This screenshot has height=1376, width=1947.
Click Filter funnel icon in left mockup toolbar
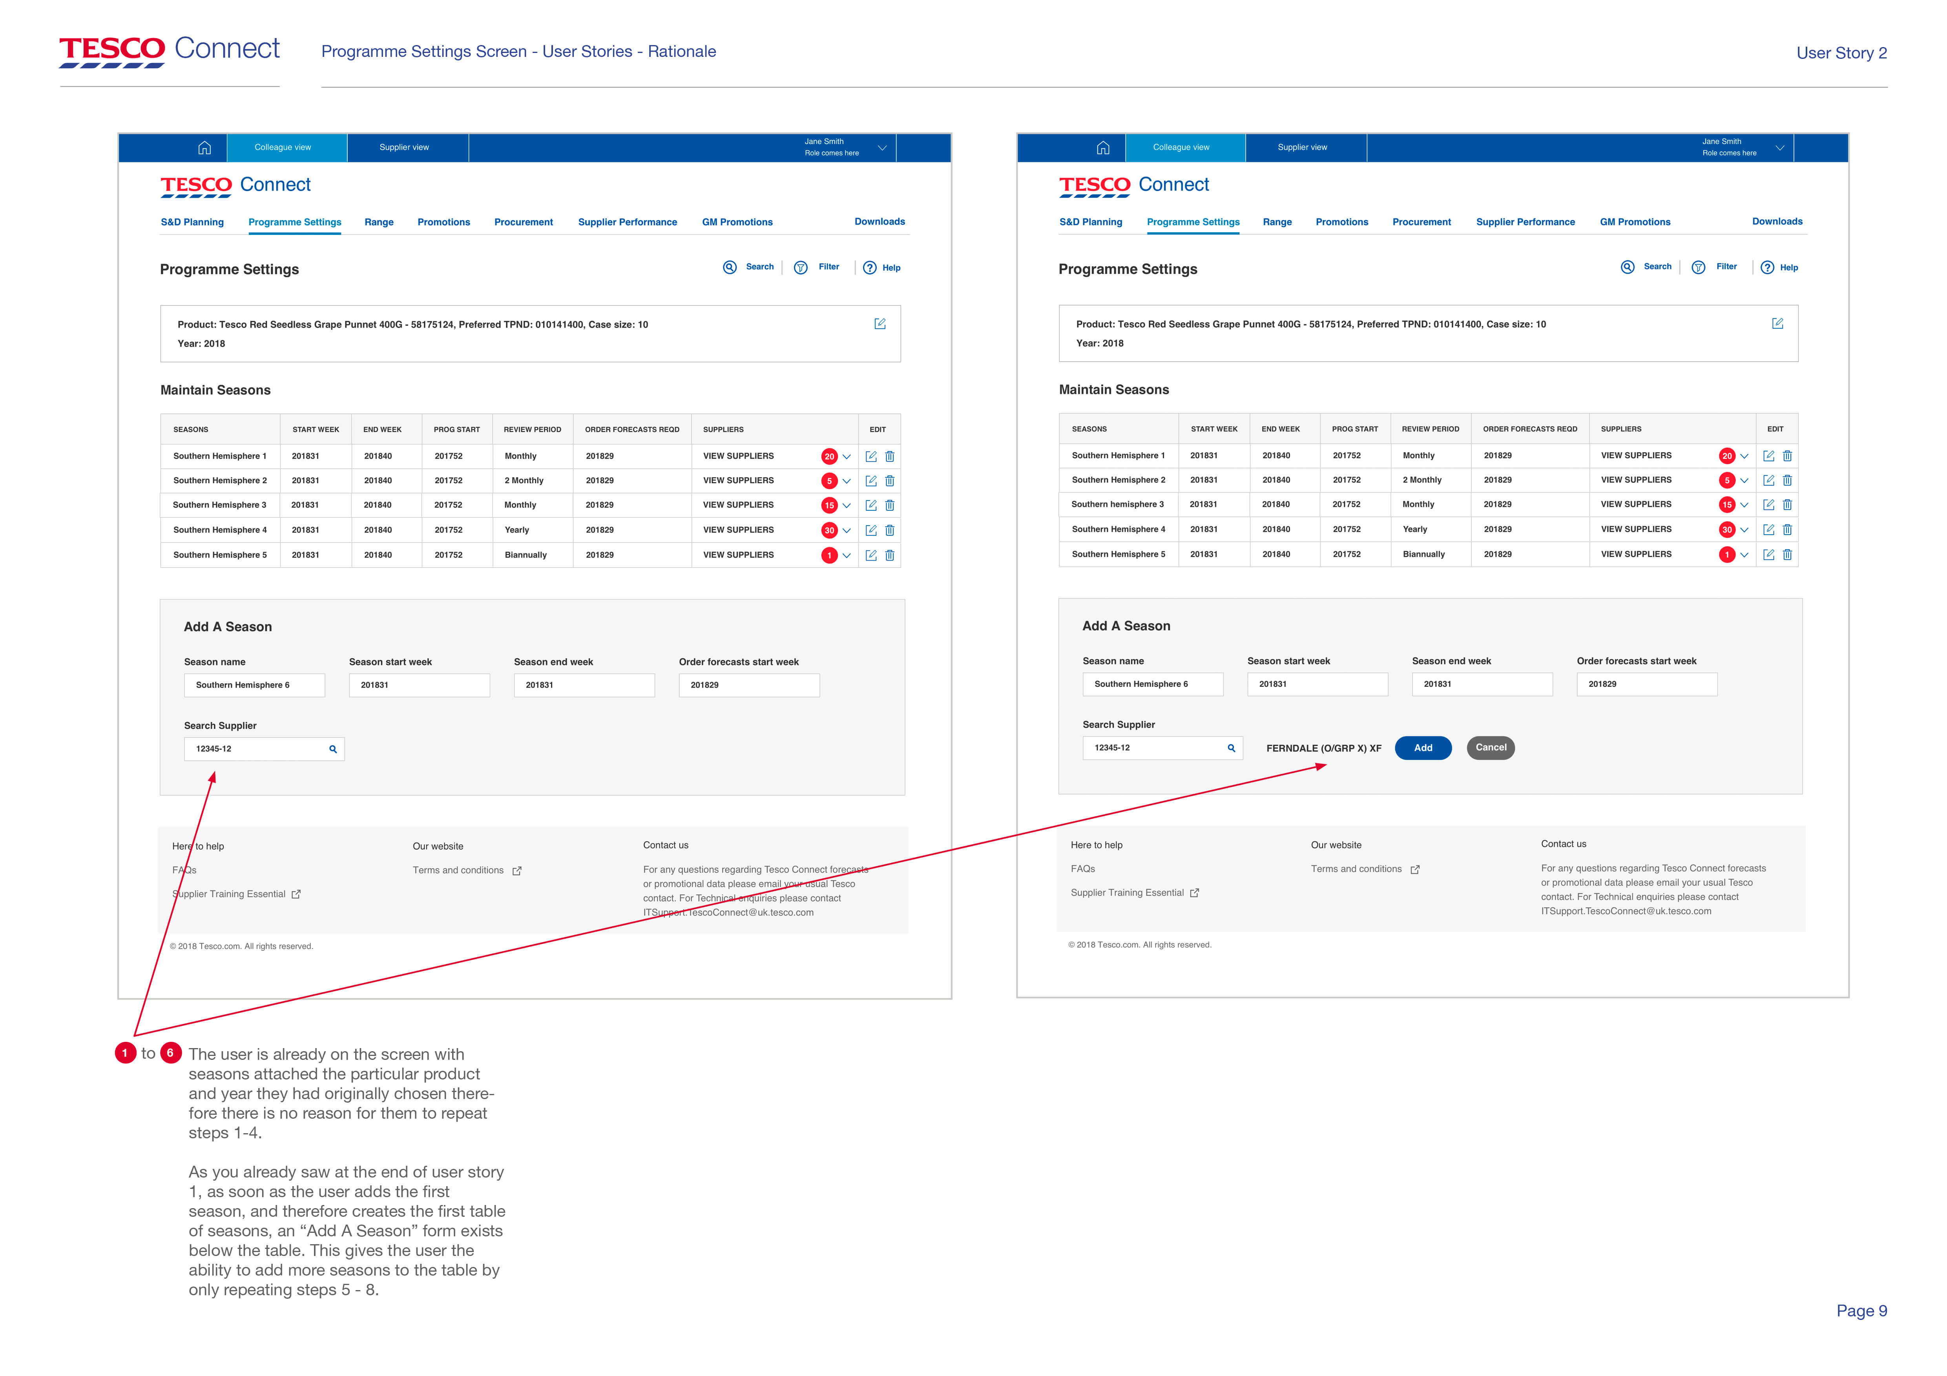coord(801,268)
